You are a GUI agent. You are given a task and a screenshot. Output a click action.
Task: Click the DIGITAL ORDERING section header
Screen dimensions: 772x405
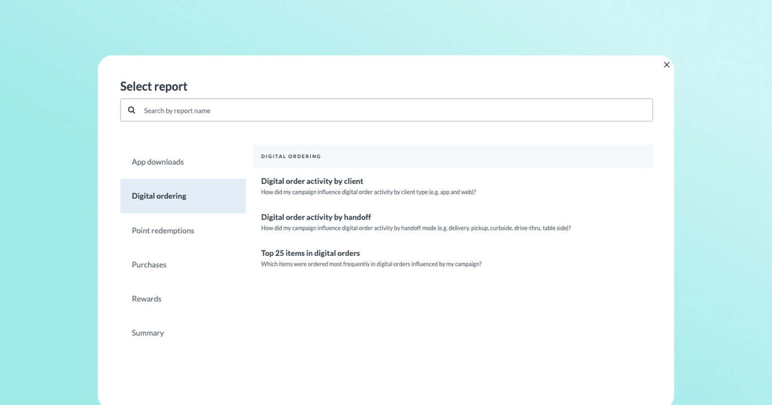coord(291,157)
